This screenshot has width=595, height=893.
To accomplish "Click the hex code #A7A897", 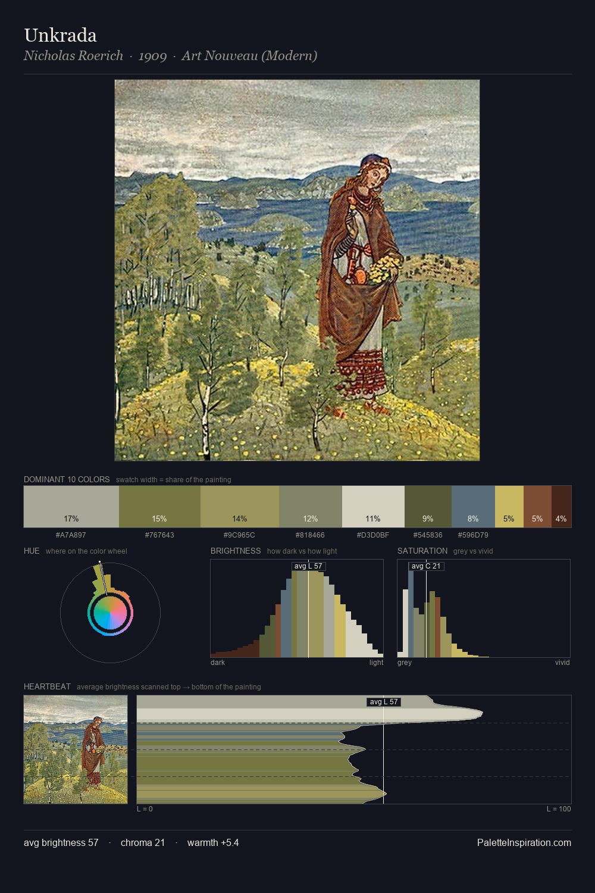I will (x=71, y=535).
